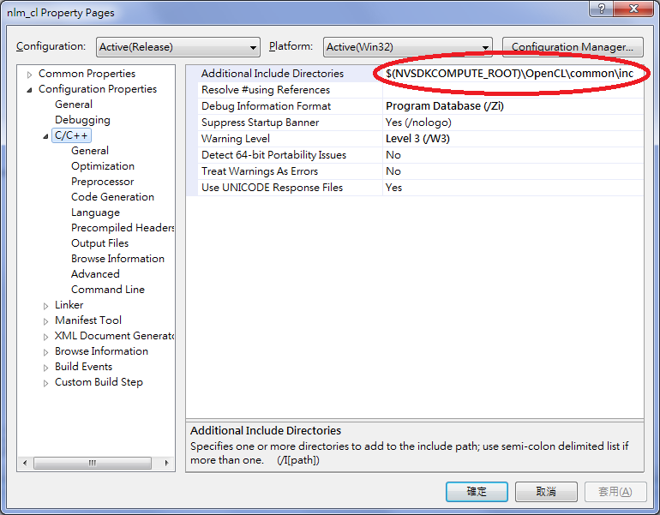Collapse the C/C++ tree node arrow
The height and width of the screenshot is (515, 660).
45,136
